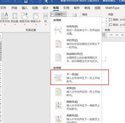Insert a 分栏符(C) column break

76,44
